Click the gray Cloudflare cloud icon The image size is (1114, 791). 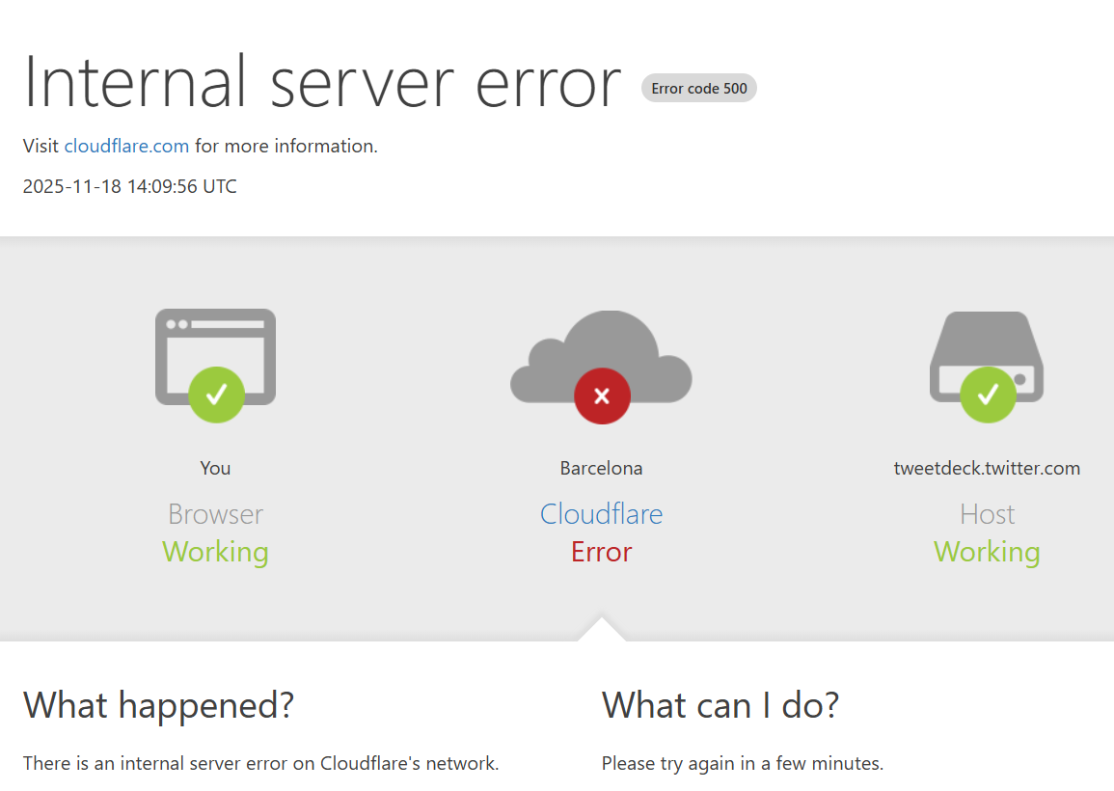coord(601,352)
